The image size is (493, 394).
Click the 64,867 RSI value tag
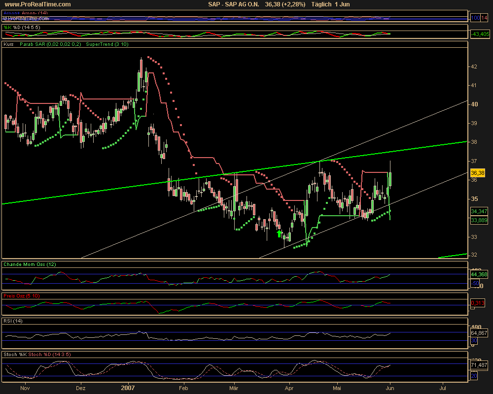click(x=479, y=333)
